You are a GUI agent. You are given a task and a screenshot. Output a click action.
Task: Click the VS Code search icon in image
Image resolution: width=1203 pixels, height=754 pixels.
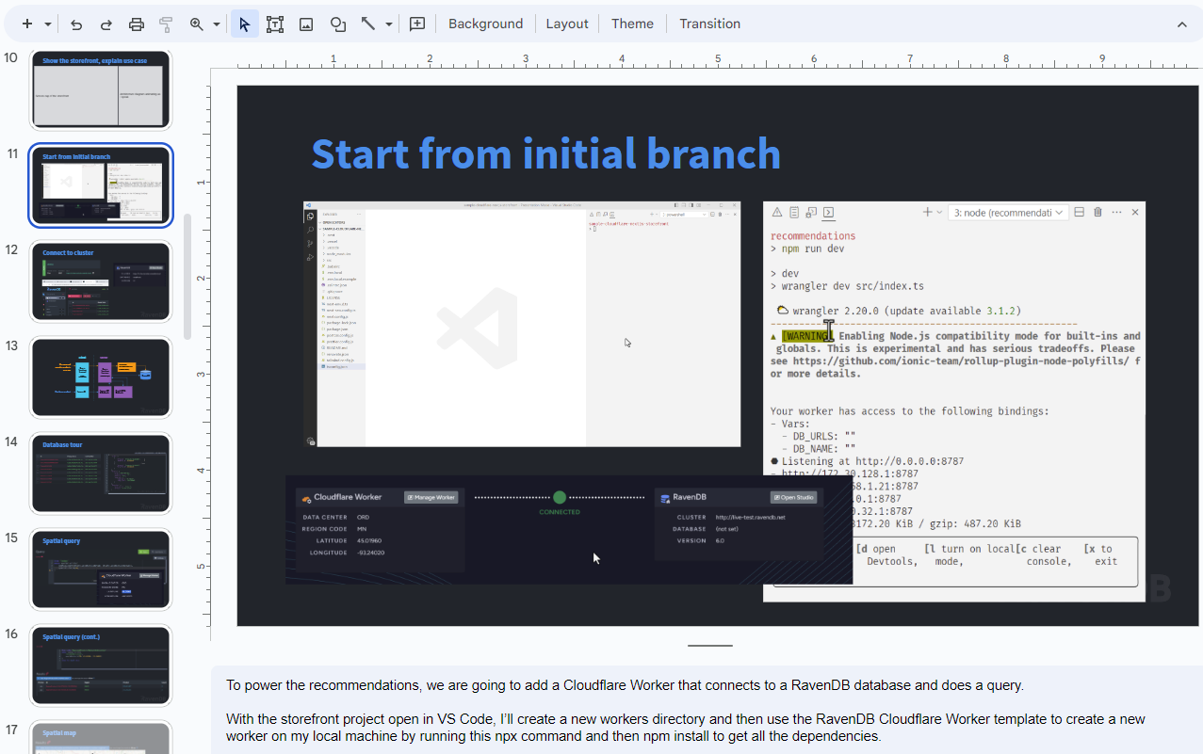tap(309, 230)
